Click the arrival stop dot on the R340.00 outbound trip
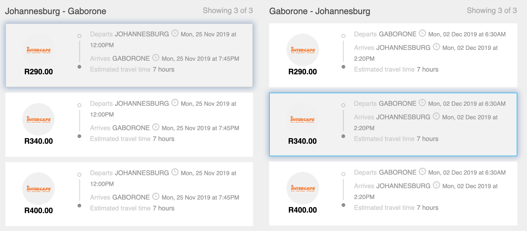The height and width of the screenshot is (231, 527). (x=79, y=136)
